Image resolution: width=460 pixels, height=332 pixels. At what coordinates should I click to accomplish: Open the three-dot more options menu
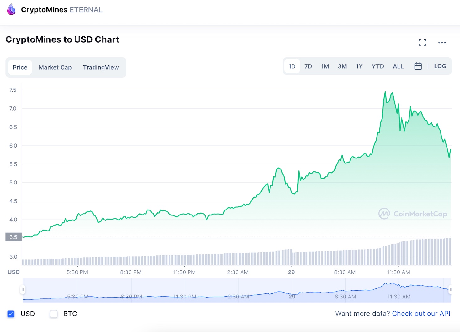coord(442,43)
